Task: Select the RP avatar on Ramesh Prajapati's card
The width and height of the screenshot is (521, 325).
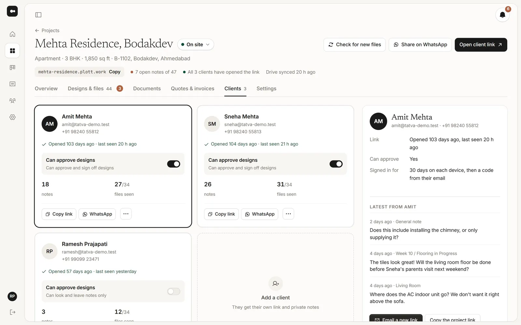Action: (49, 251)
